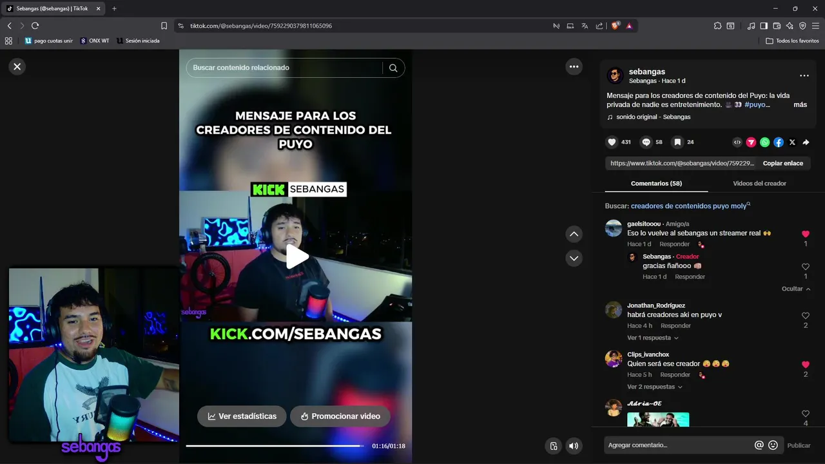Screen dimensions: 825x464
Task: Open comments via the speech bubble icon
Action: tap(646, 142)
